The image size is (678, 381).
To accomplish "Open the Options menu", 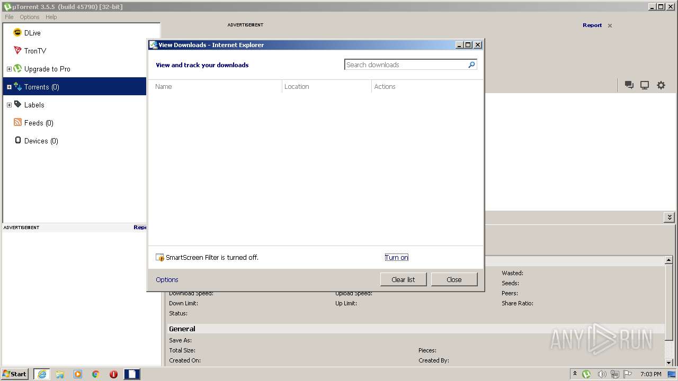I will point(30,17).
